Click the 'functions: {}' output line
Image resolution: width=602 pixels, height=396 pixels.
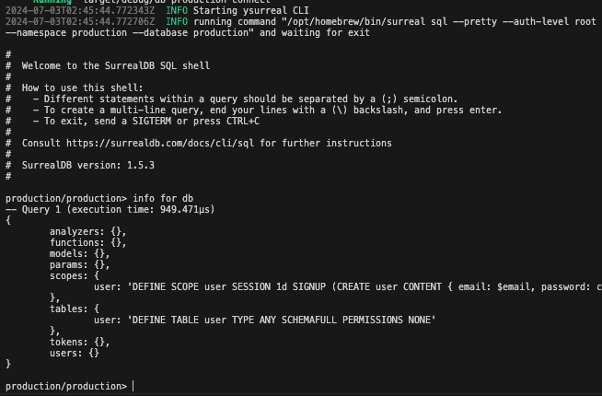click(x=87, y=242)
